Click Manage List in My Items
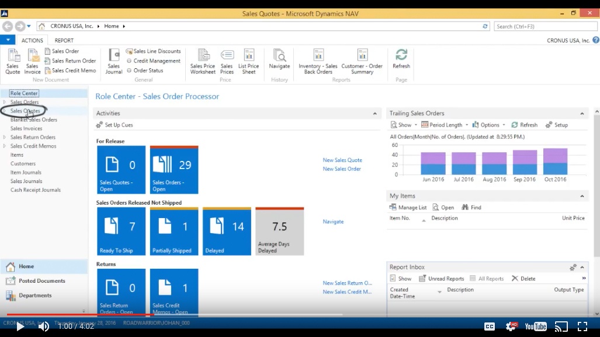600x337 pixels. click(x=408, y=208)
